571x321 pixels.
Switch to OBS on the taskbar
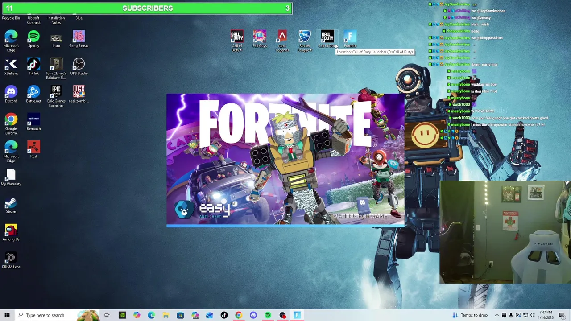(x=282, y=315)
